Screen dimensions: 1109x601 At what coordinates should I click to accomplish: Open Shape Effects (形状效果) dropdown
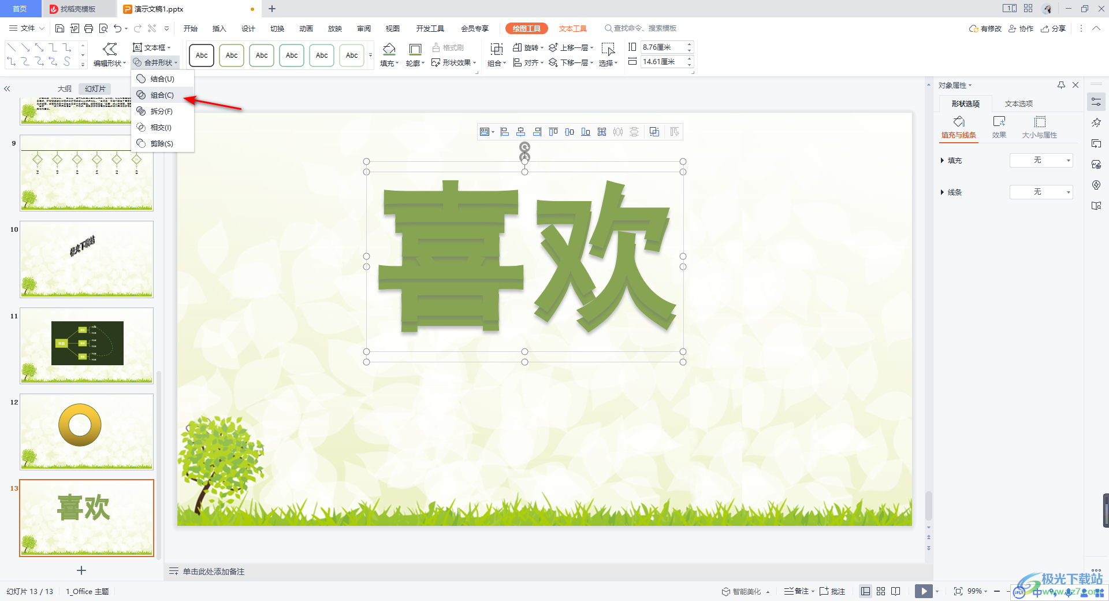pyautogui.click(x=454, y=62)
